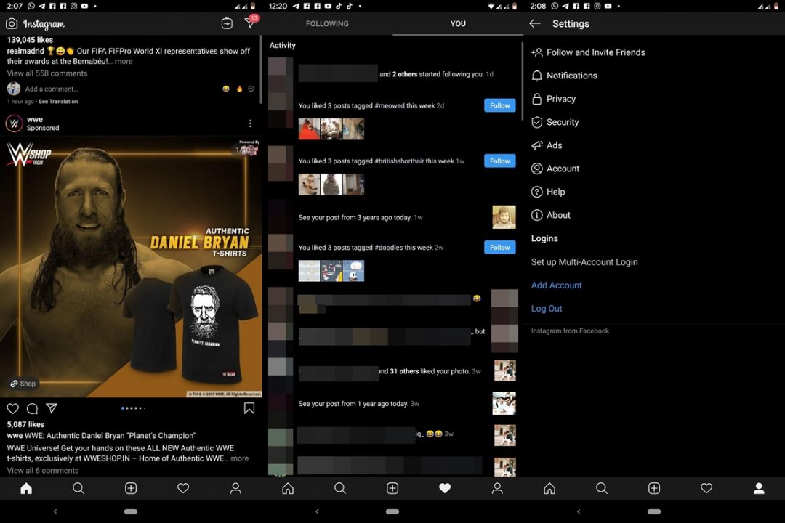Tap filled profile icon in Settings screen
This screenshot has width=785, height=523.
click(x=759, y=488)
